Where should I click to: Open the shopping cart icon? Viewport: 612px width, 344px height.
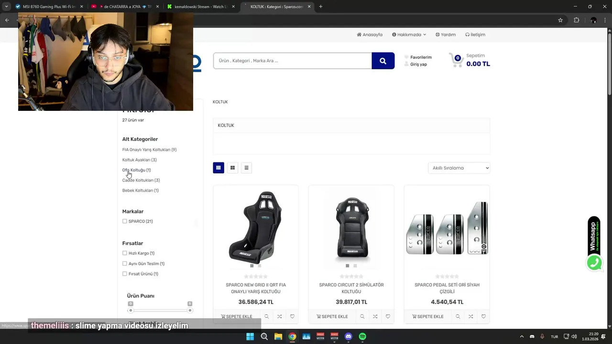[x=456, y=60]
